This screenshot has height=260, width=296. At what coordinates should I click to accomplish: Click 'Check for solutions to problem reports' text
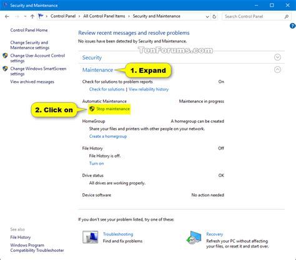(x=117, y=82)
